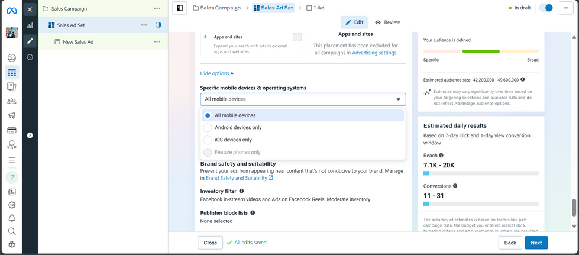This screenshot has height=255, width=579.
Task: Click the Next button
Action: tap(536, 243)
